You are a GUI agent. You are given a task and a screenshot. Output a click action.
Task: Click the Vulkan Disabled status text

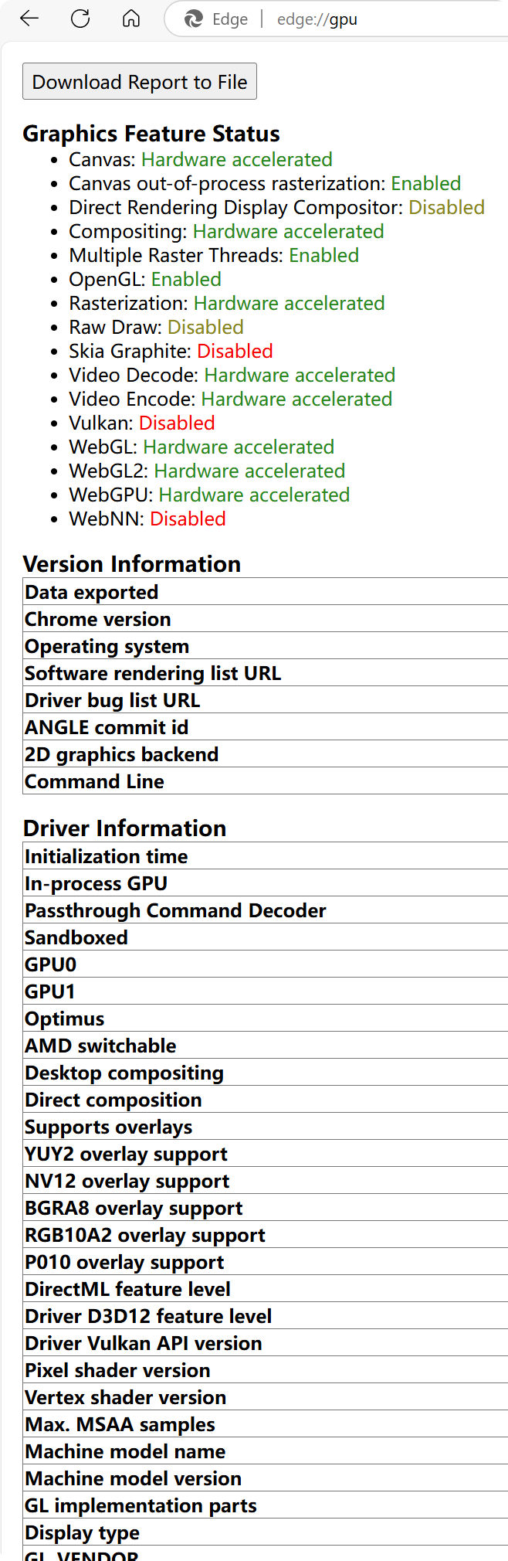pyautogui.click(x=177, y=423)
